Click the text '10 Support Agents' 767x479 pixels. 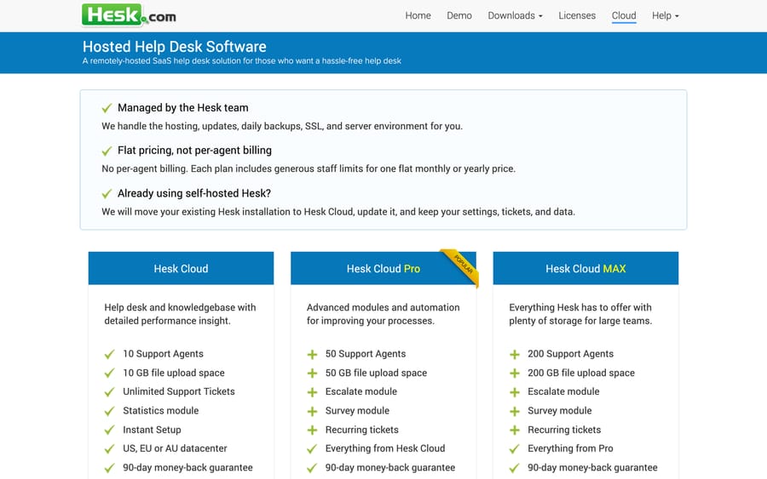(x=163, y=354)
